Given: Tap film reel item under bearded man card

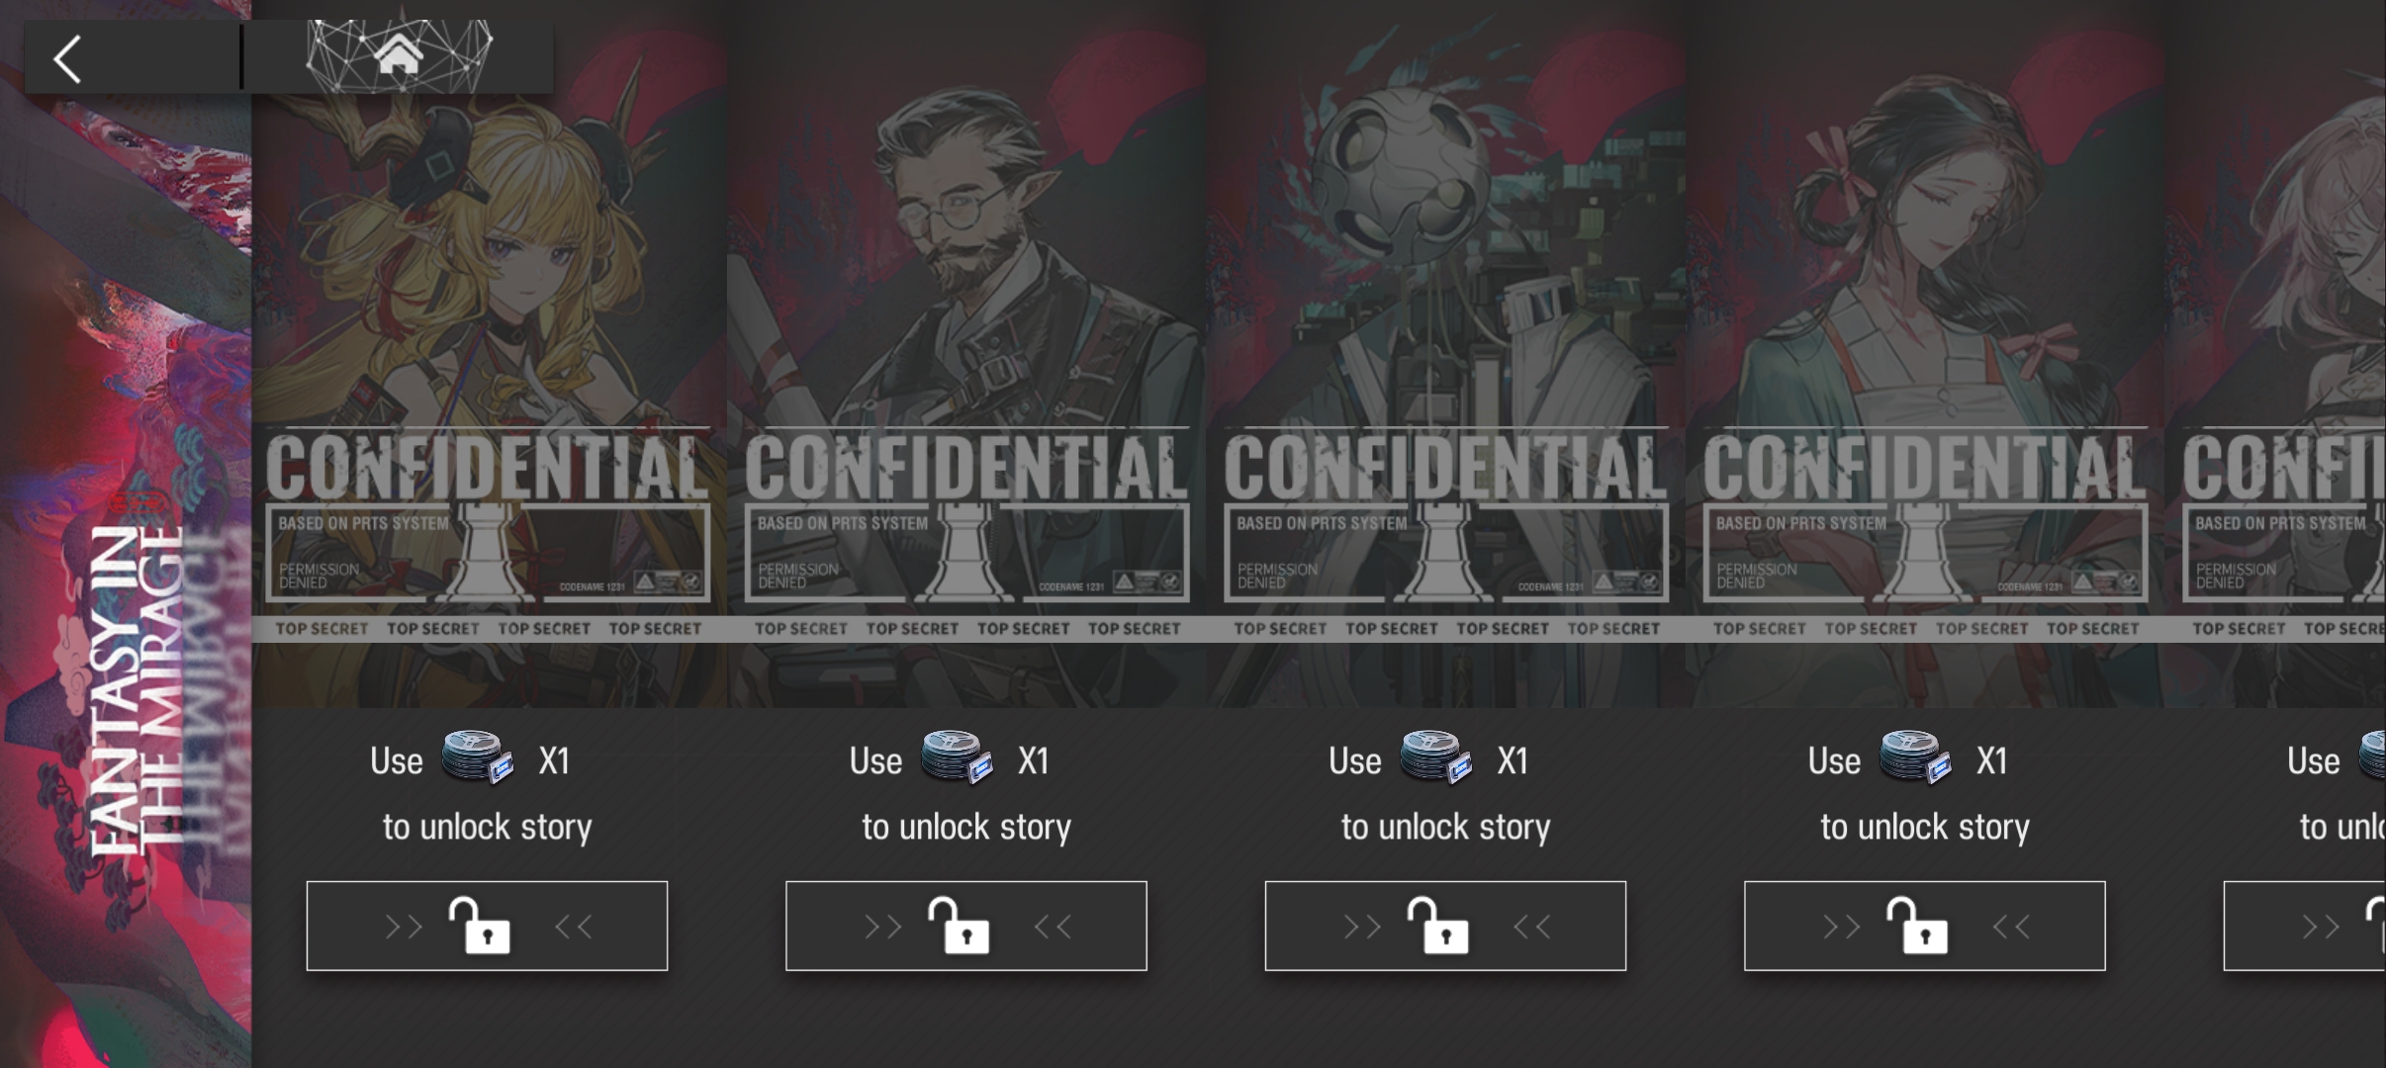Looking at the screenshot, I should 957,758.
